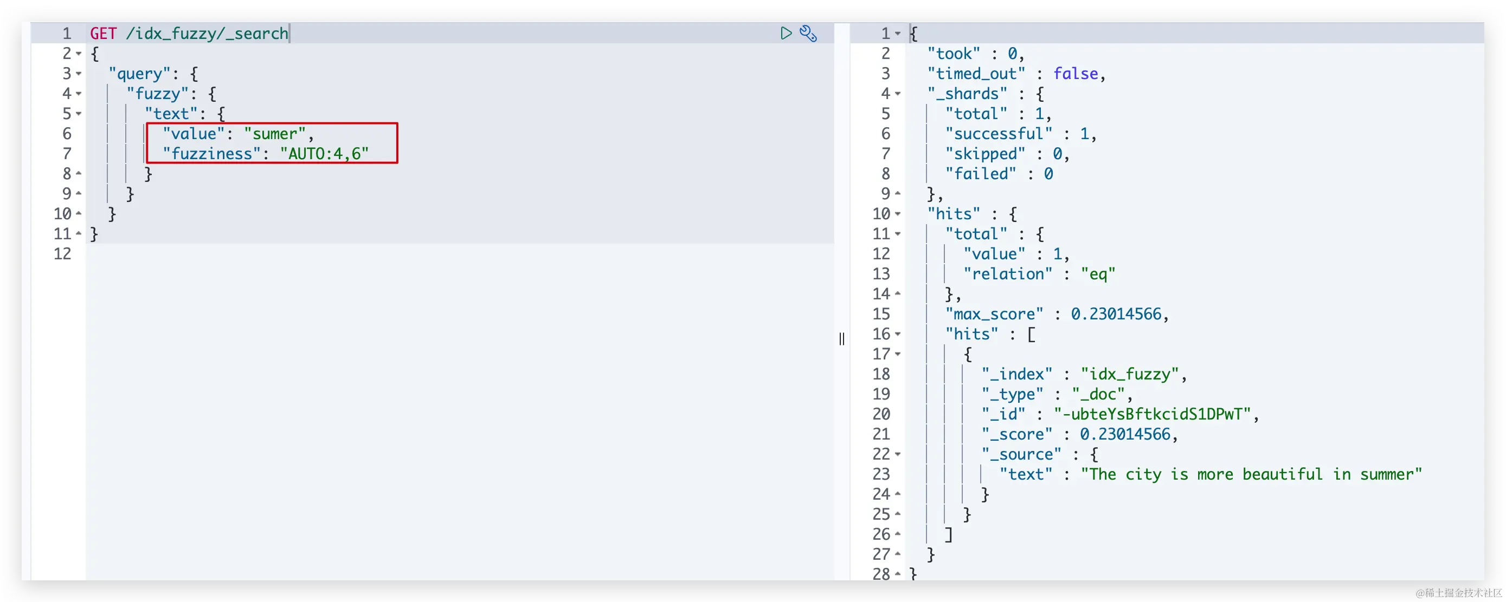1506x602 pixels.
Task: Place cursor on "sumer" value text
Action: tap(275, 134)
